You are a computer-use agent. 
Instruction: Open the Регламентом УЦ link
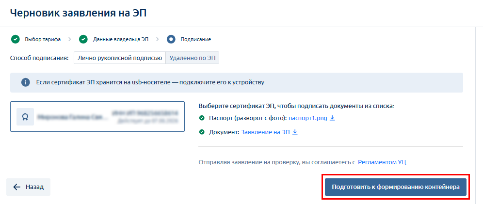382,162
